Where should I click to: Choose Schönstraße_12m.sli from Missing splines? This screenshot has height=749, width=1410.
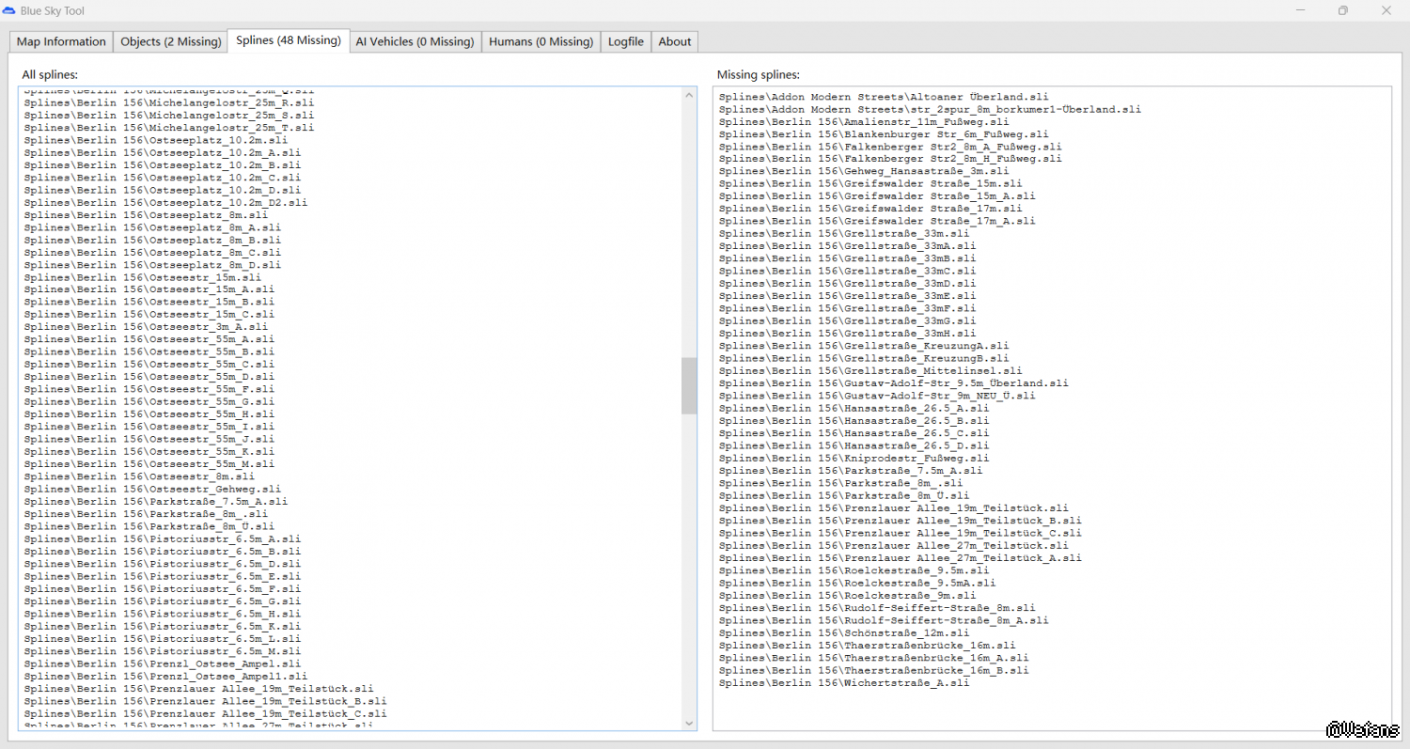coord(843,632)
